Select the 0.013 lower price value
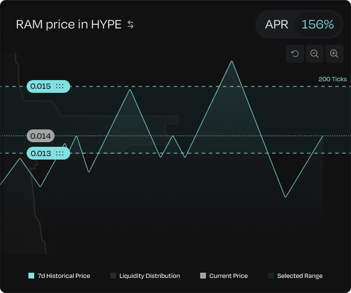Image resolution: width=351 pixels, height=293 pixels. pyautogui.click(x=41, y=153)
